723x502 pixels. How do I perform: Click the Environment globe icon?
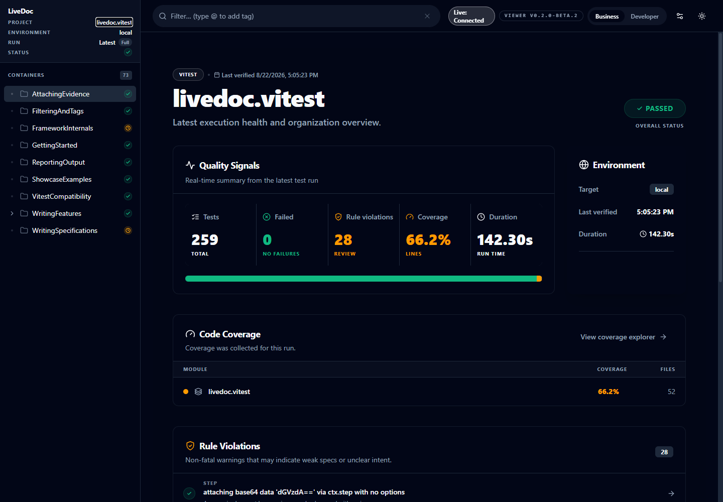click(x=584, y=165)
